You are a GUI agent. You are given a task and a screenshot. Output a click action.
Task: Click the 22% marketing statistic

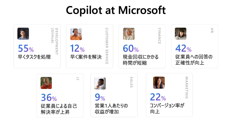click(158, 97)
